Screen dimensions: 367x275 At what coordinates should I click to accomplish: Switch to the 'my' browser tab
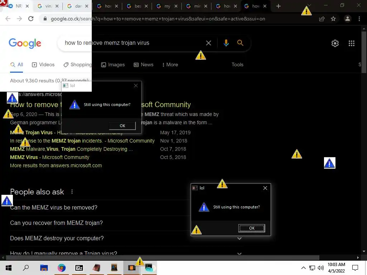[x=167, y=6]
